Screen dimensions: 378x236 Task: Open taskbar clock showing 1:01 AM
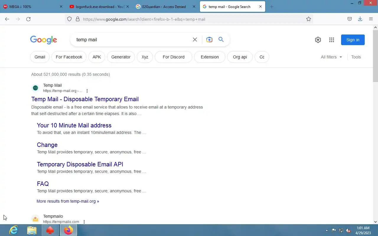pyautogui.click(x=363, y=230)
